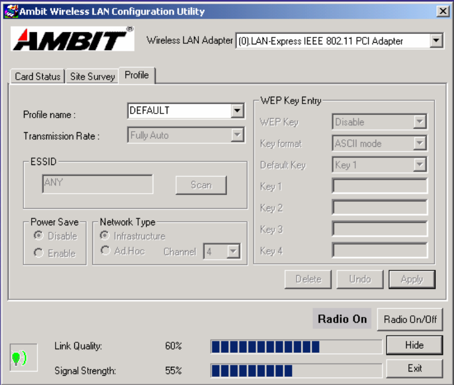The height and width of the screenshot is (385, 454).
Task: Click the Radio On status label
Action: coord(342,319)
